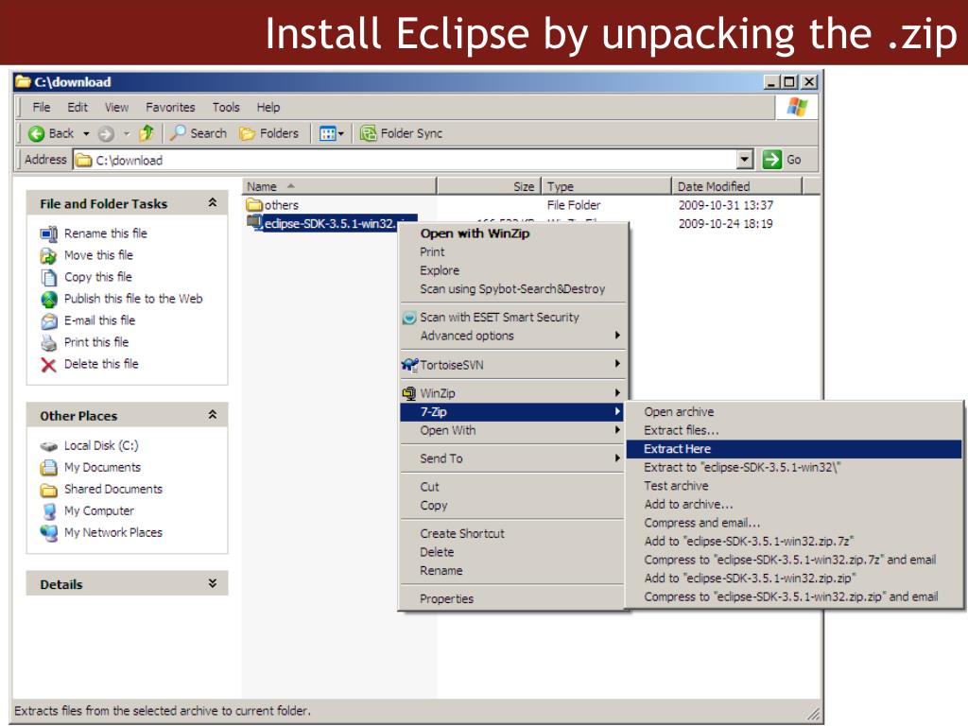Open the Back history dropdown arrow
Image resolution: width=968 pixels, height=726 pixels.
point(86,133)
